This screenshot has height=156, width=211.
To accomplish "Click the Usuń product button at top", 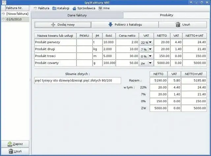I will (183, 25).
